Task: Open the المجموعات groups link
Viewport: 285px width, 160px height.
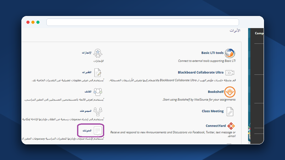Action: [x=85, y=111]
